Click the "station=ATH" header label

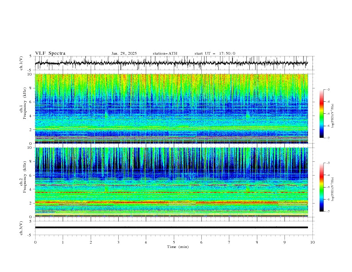pos(165,53)
